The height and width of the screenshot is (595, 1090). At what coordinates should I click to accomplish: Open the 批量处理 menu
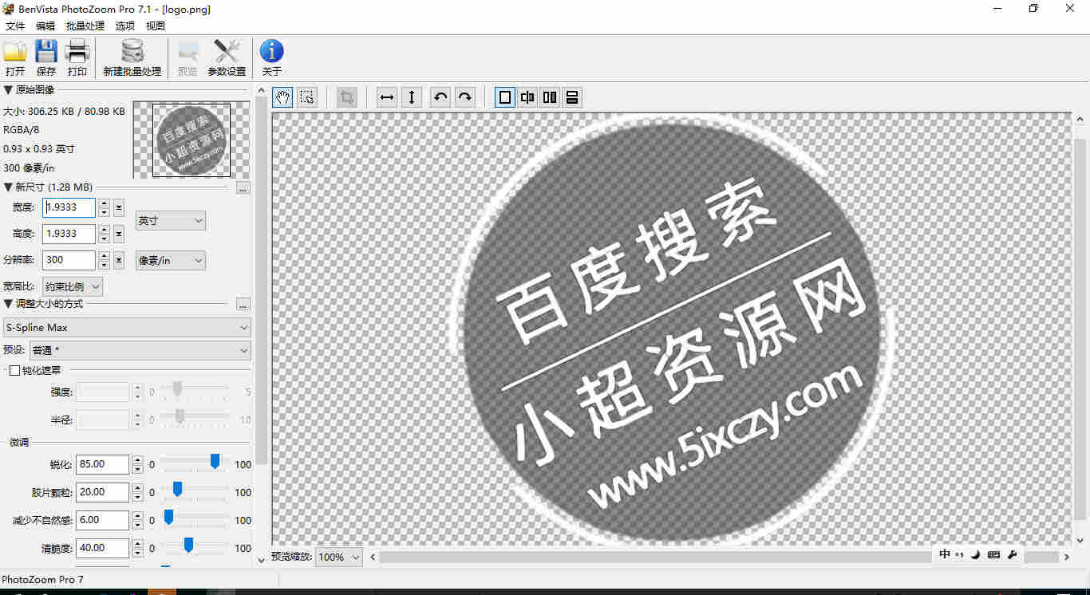click(85, 26)
